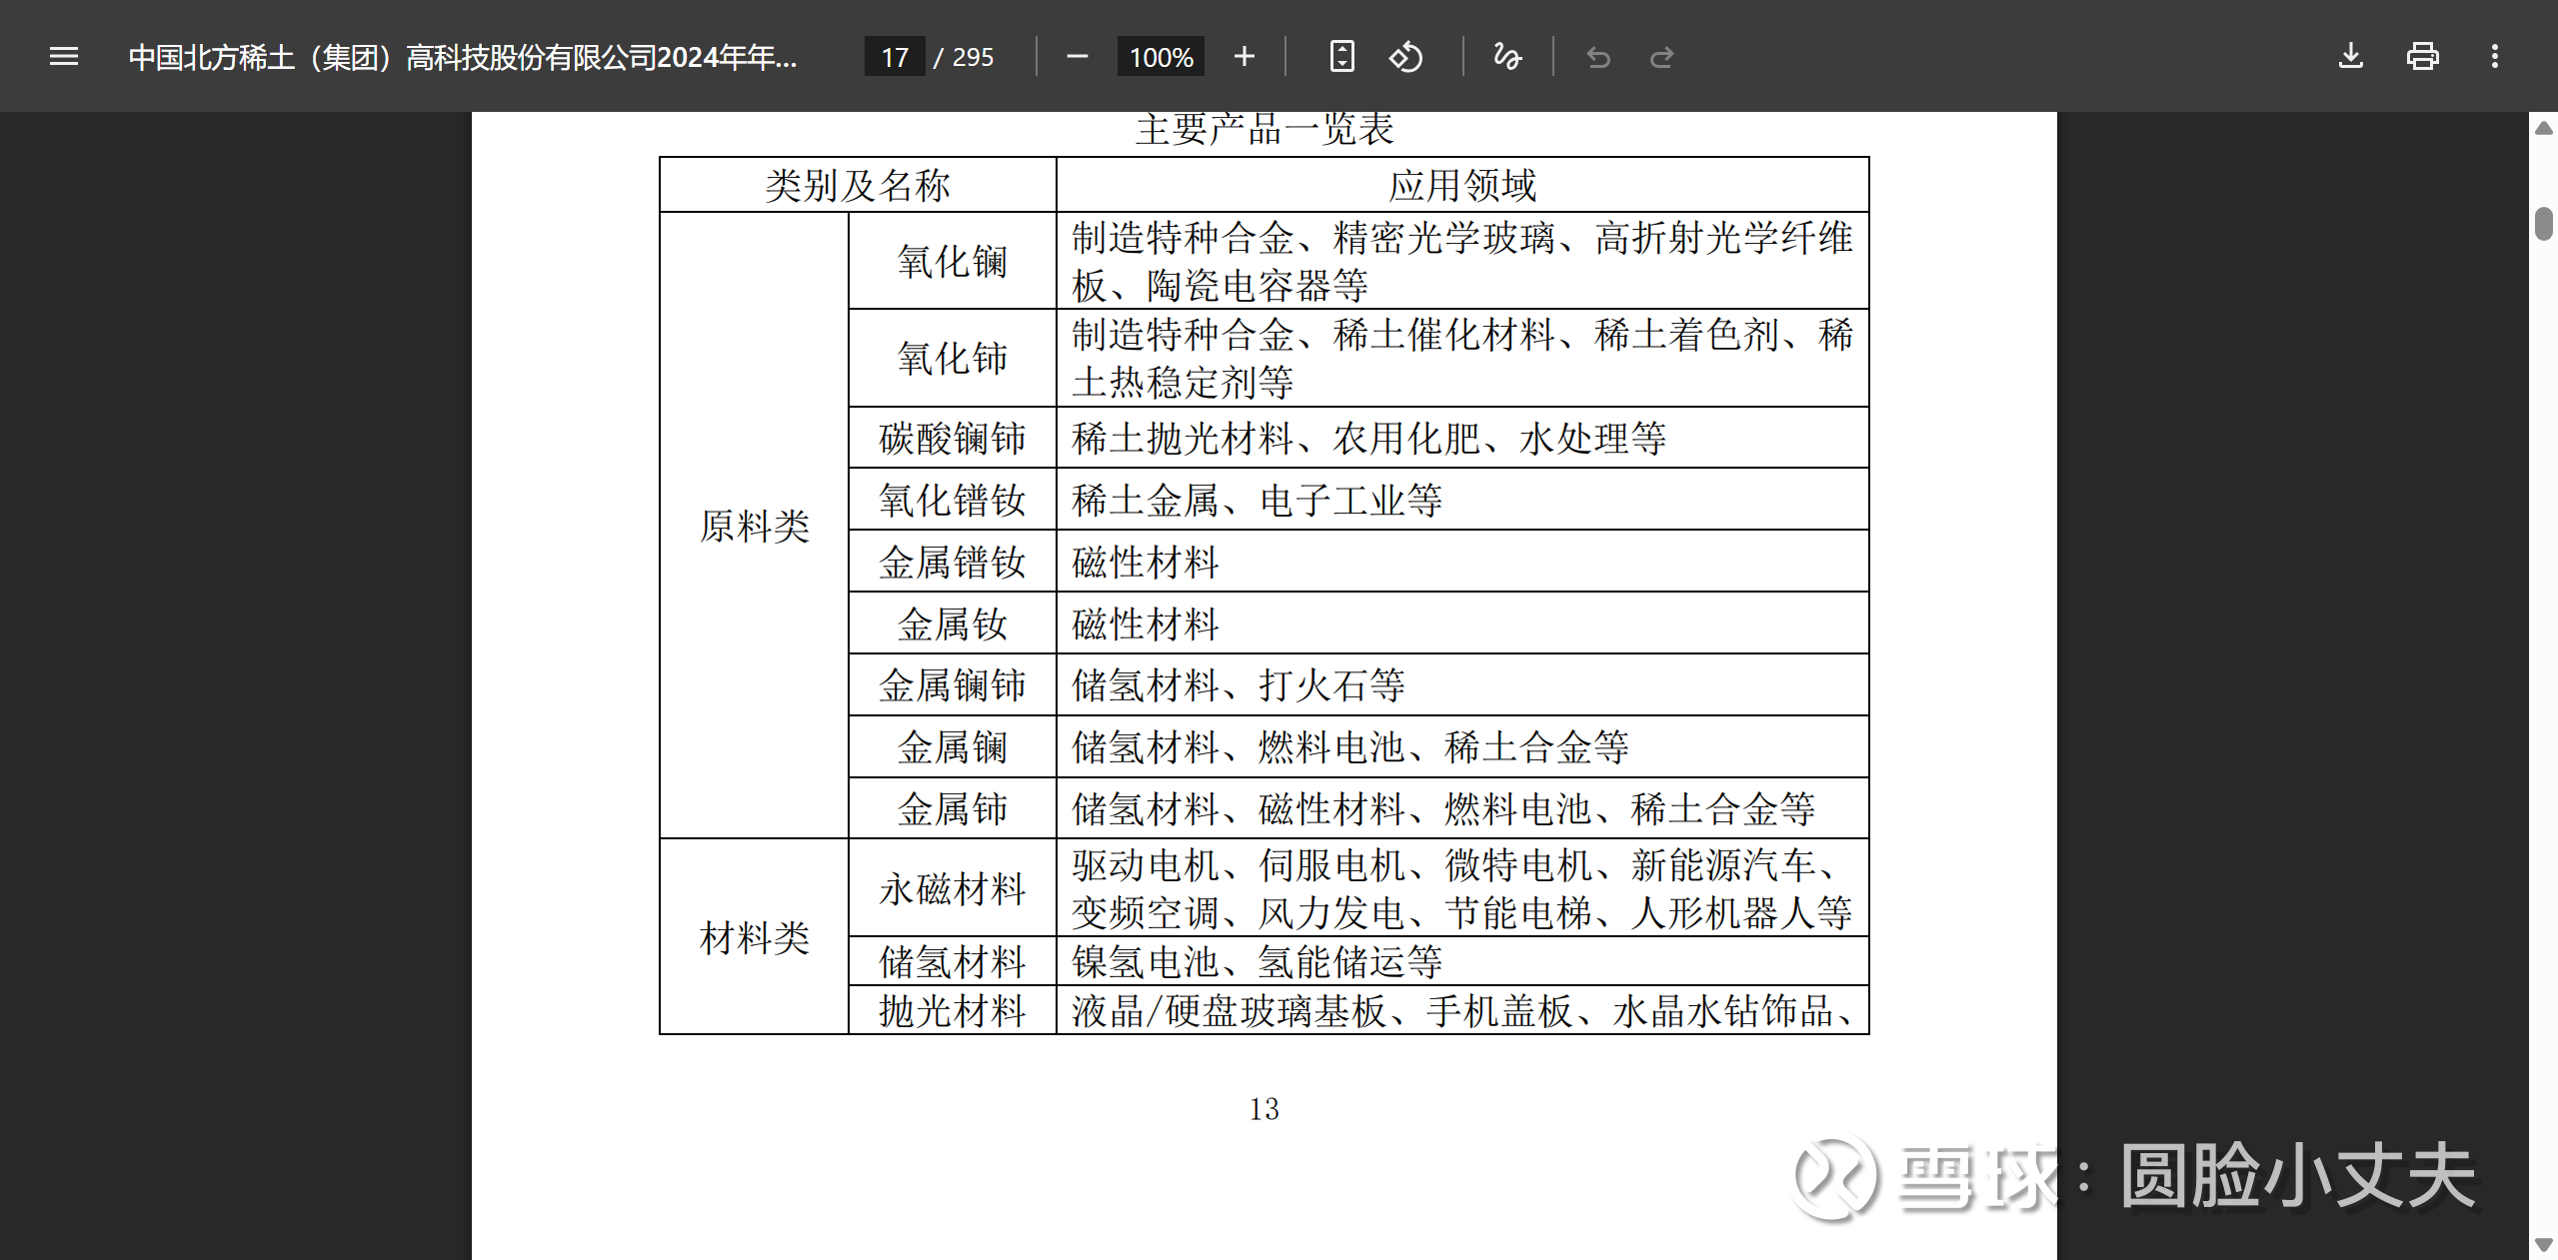This screenshot has height=1260, width=2558.
Task: Click the document title in toolbar
Action: [463, 57]
